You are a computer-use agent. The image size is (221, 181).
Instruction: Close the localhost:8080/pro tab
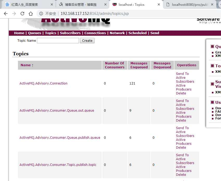click(x=212, y=4)
